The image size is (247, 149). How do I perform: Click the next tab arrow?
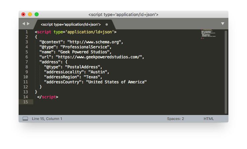click(x=28, y=24)
